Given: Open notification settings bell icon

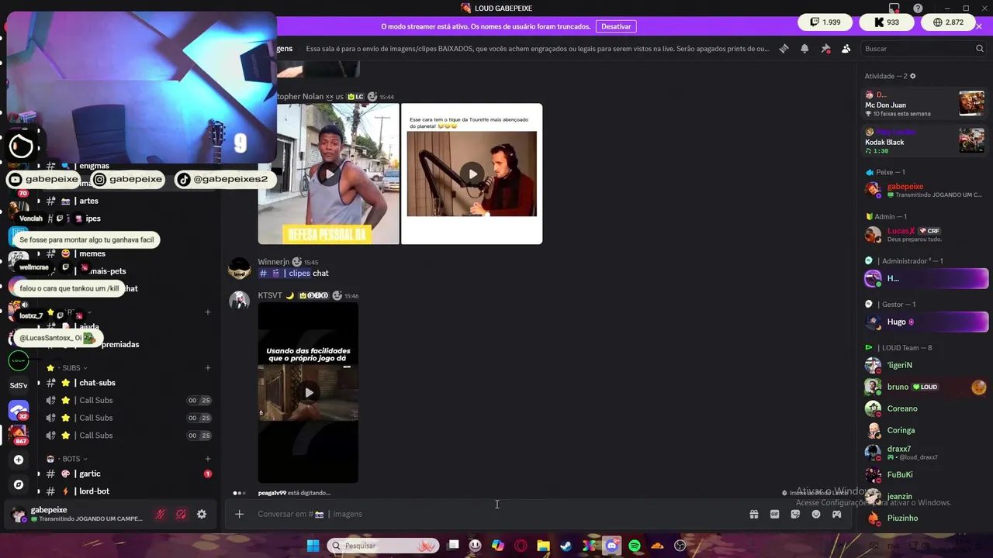Looking at the screenshot, I should (x=804, y=48).
